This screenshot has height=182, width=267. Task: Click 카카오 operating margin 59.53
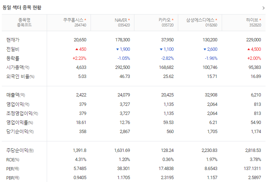[168, 122]
